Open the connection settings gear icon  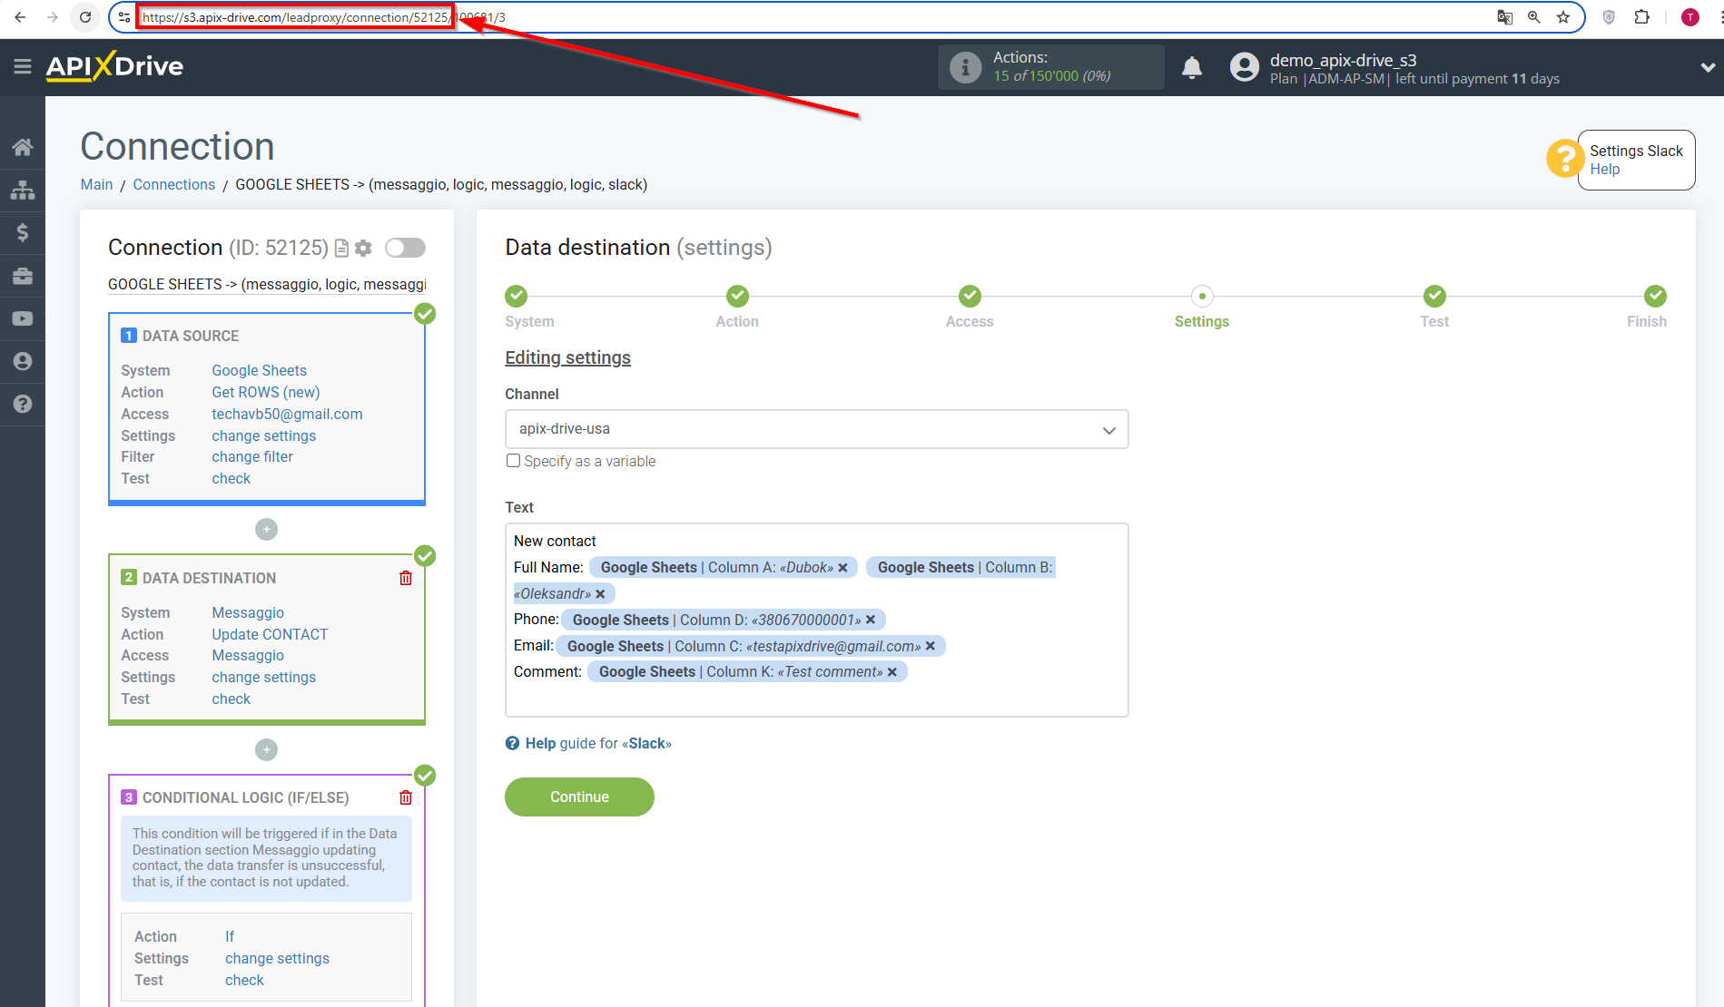(x=364, y=248)
